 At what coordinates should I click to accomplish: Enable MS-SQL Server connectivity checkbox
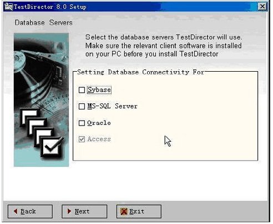pyautogui.click(x=82, y=106)
